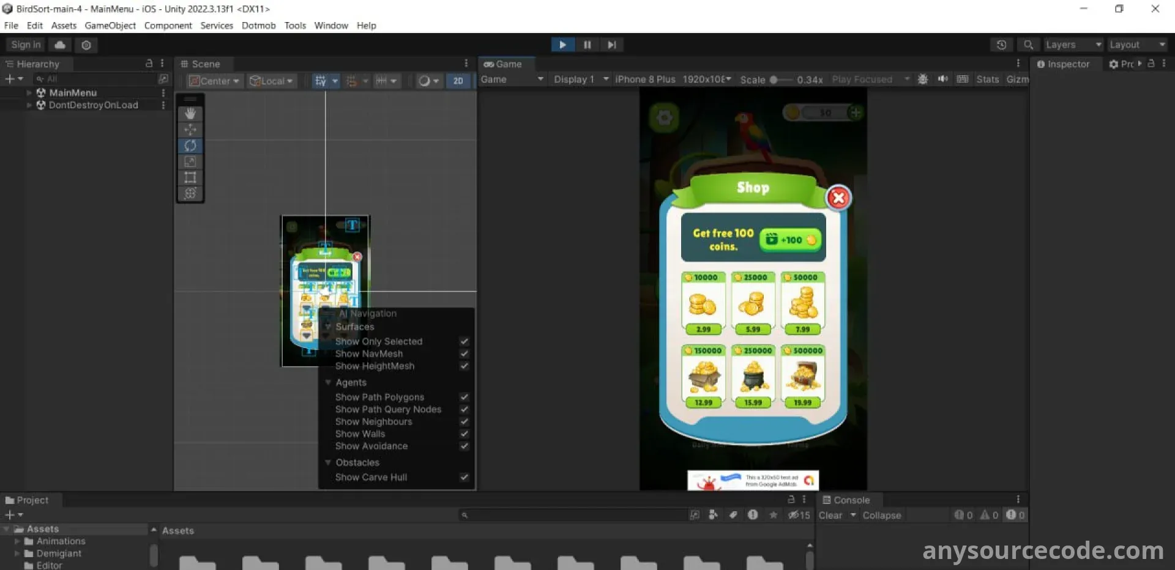Open the Layers dropdown
Screen dimensions: 1175x570
pyautogui.click(x=1073, y=45)
